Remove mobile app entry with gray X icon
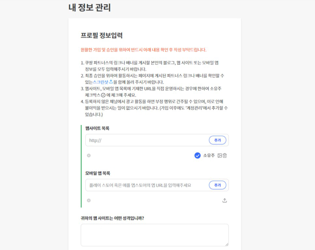 (89, 201)
